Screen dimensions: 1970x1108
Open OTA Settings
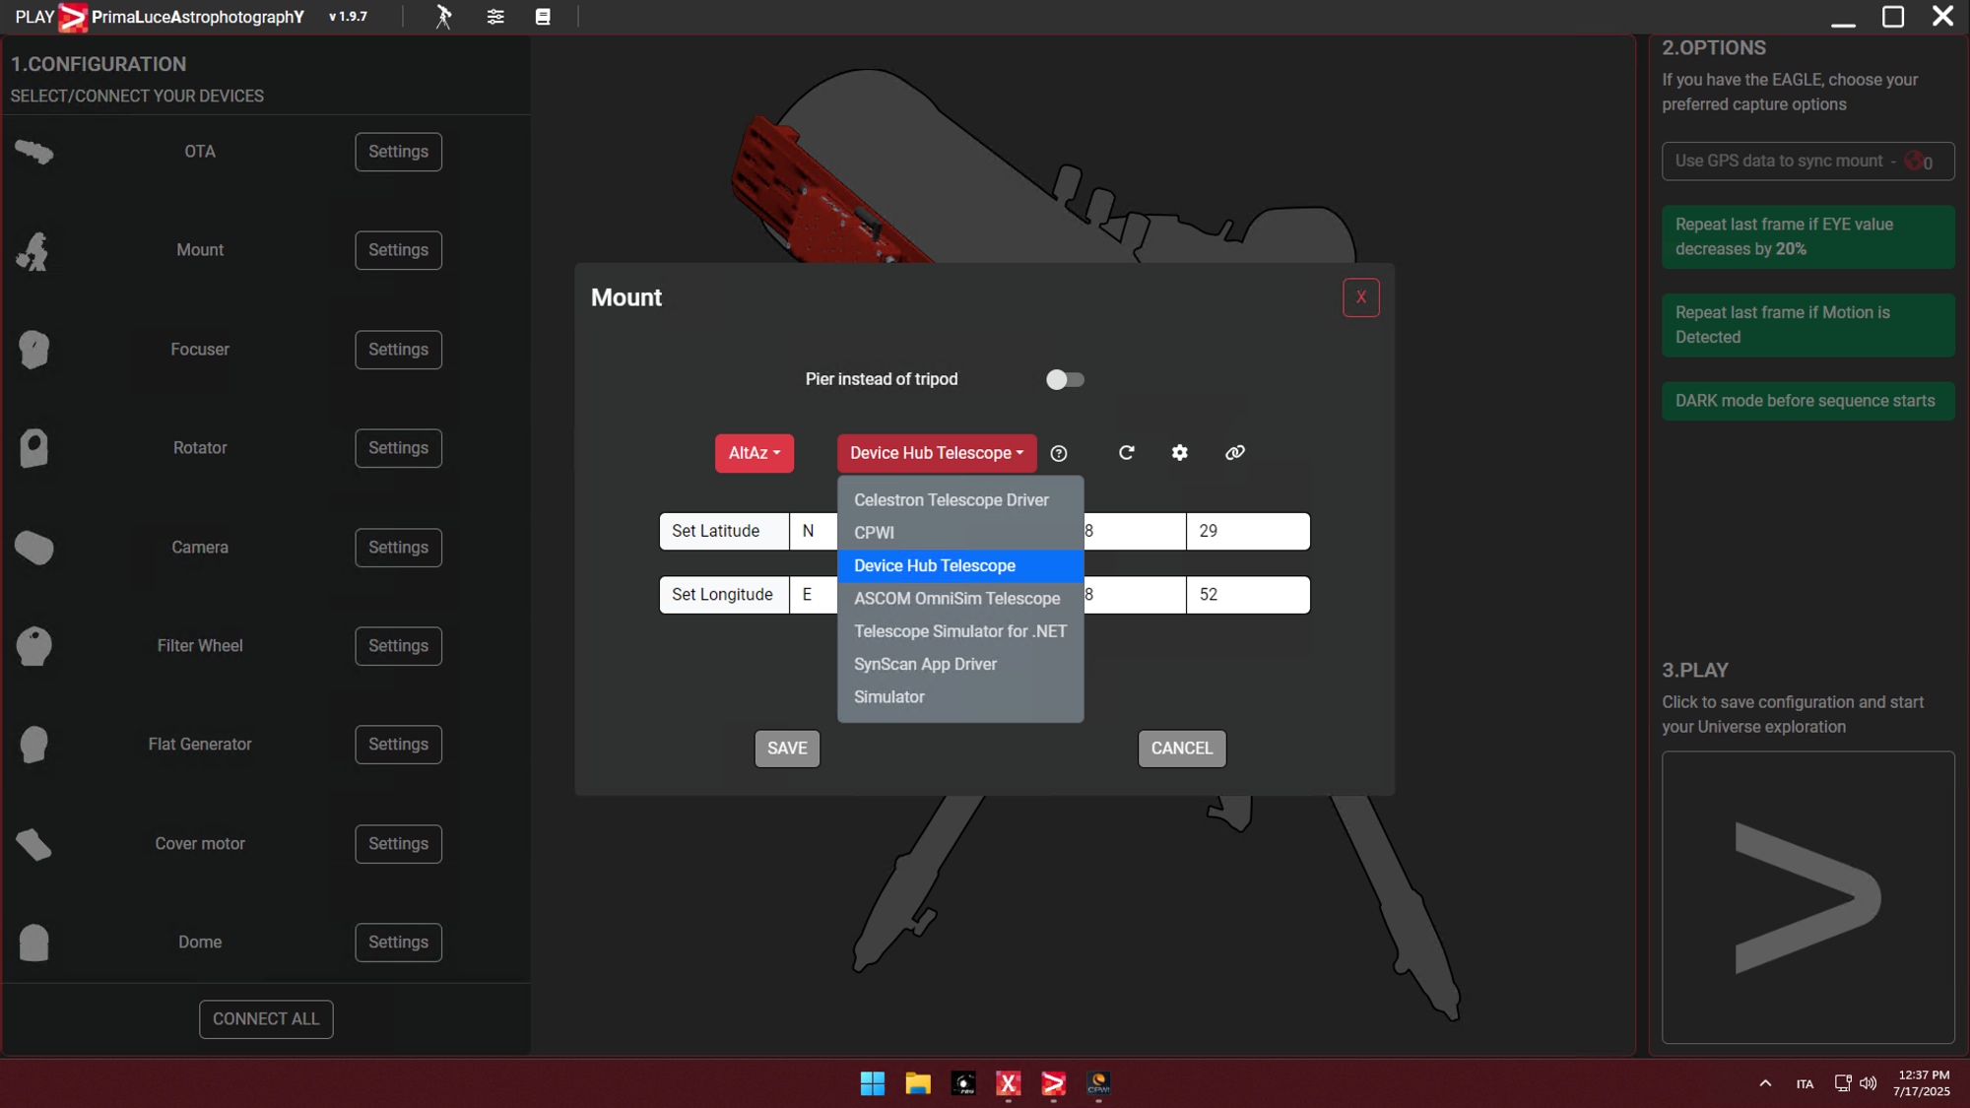[x=398, y=152]
